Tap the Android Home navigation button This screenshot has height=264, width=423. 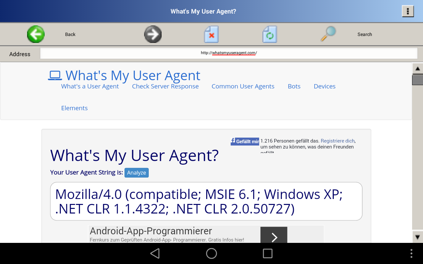(211, 253)
